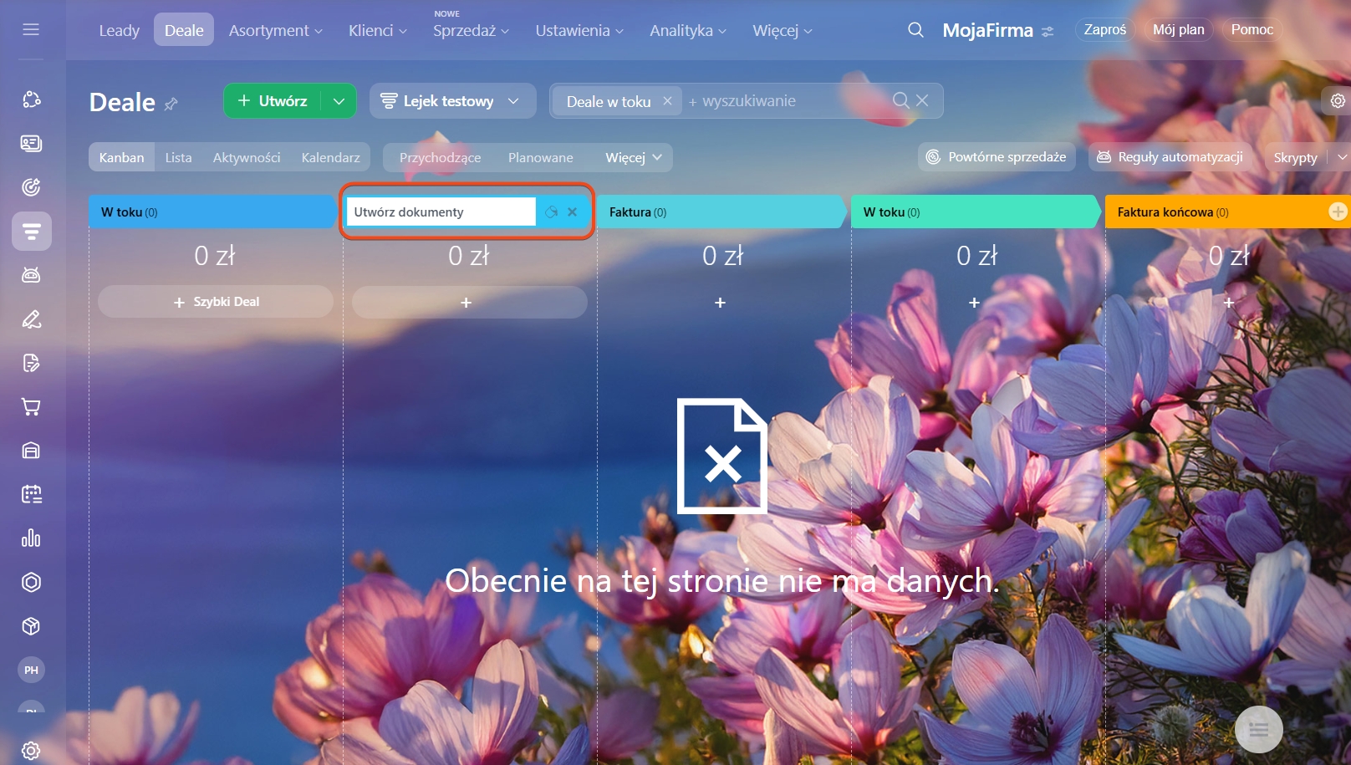The image size is (1351, 765).
Task: Click the magnifier icon in filter search box
Action: [901, 100]
